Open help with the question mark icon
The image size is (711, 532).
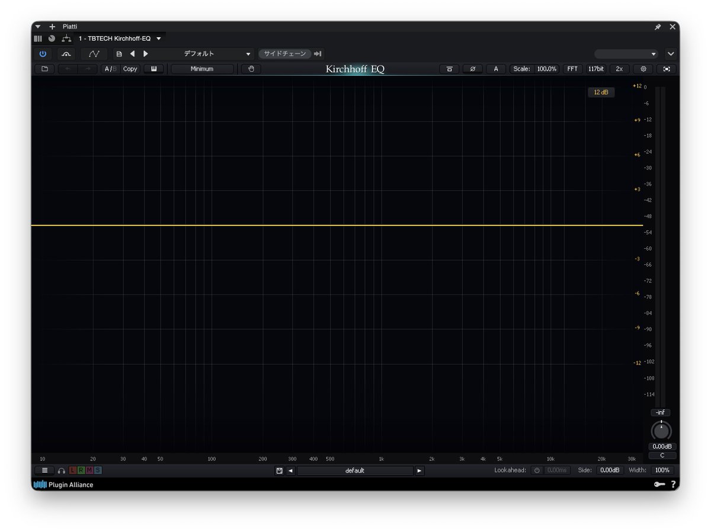673,485
